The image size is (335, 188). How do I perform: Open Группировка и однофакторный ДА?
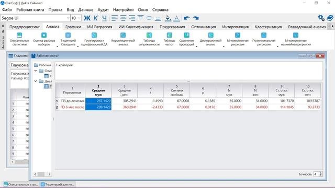point(94,39)
